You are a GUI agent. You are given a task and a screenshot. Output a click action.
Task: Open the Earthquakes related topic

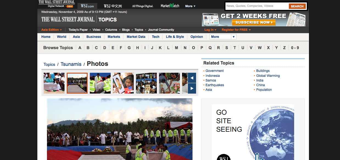click(215, 85)
